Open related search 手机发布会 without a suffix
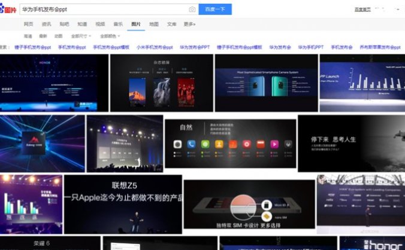 coord(341,47)
